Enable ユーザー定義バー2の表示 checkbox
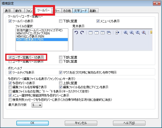The image size is (162, 128). tap(10, 61)
